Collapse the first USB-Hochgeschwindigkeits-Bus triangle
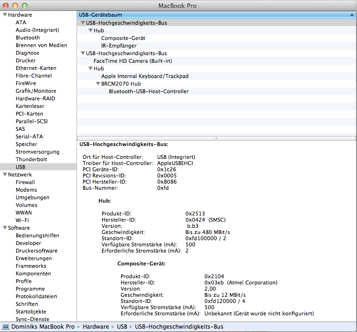Viewport: 357px width, 332px height. 83,23
